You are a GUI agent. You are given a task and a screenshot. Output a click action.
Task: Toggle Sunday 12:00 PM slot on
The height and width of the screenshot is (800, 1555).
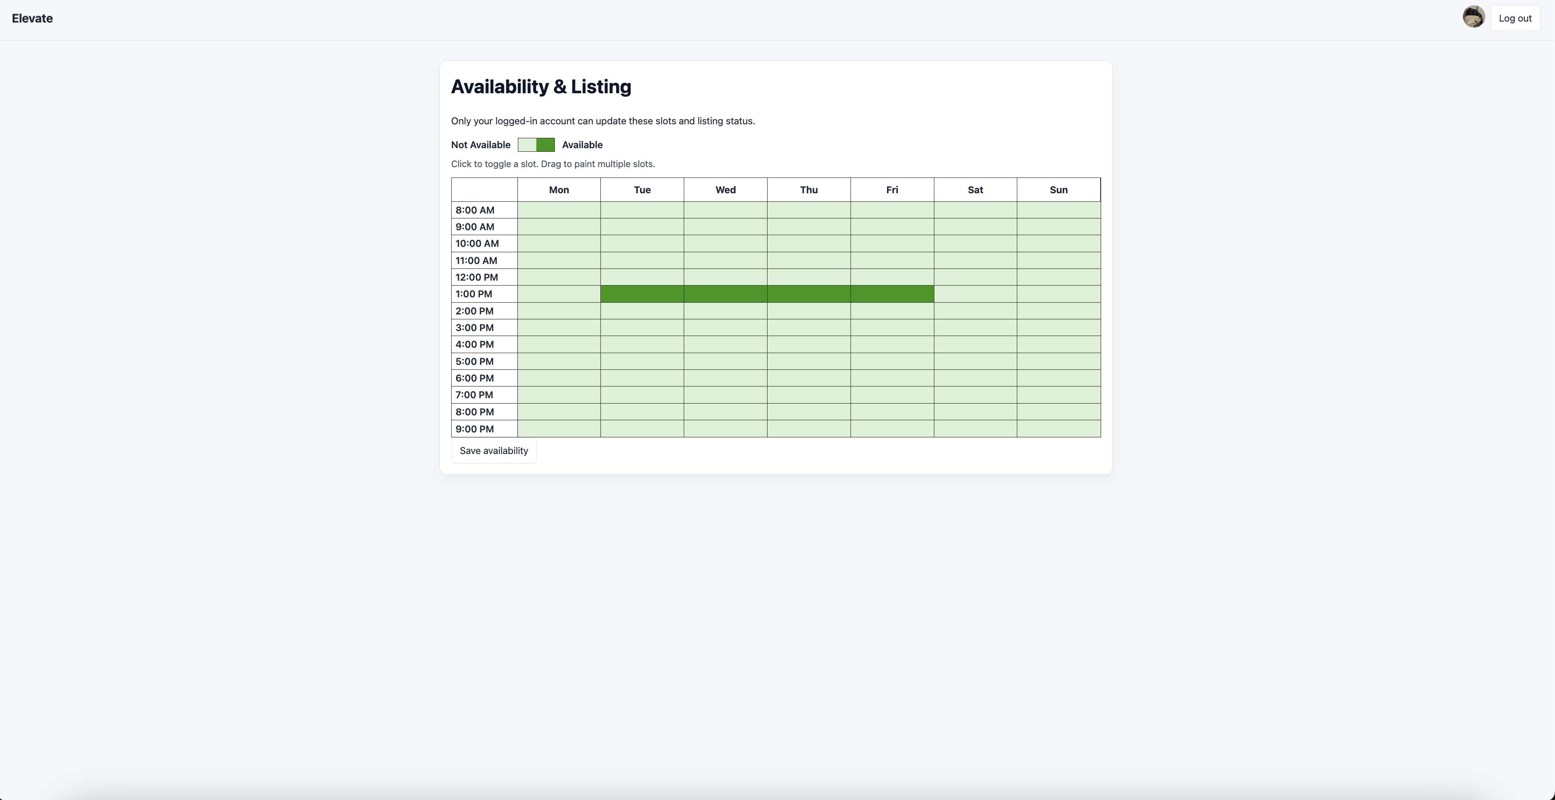pyautogui.click(x=1058, y=277)
